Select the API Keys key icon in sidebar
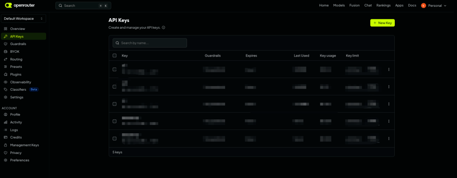This screenshot has height=178, width=457. 6,37
